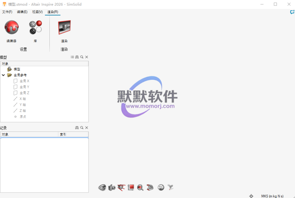The width and height of the screenshot is (295, 198).
Task: Click the 模型 folder icon in the tree
Action: [9, 69]
